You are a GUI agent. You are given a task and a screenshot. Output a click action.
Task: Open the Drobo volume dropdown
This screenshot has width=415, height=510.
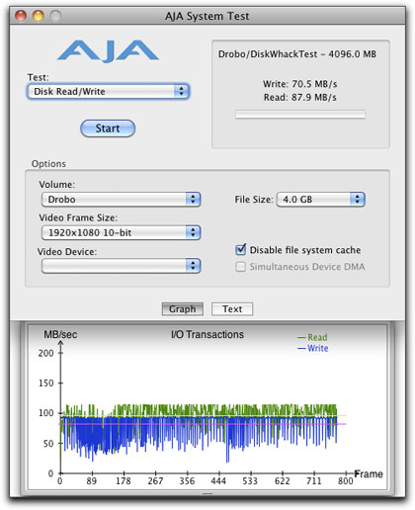tap(122, 200)
